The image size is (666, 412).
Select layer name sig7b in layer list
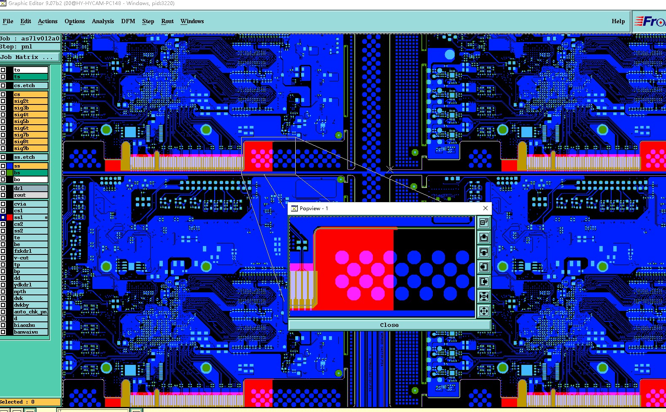click(x=30, y=135)
